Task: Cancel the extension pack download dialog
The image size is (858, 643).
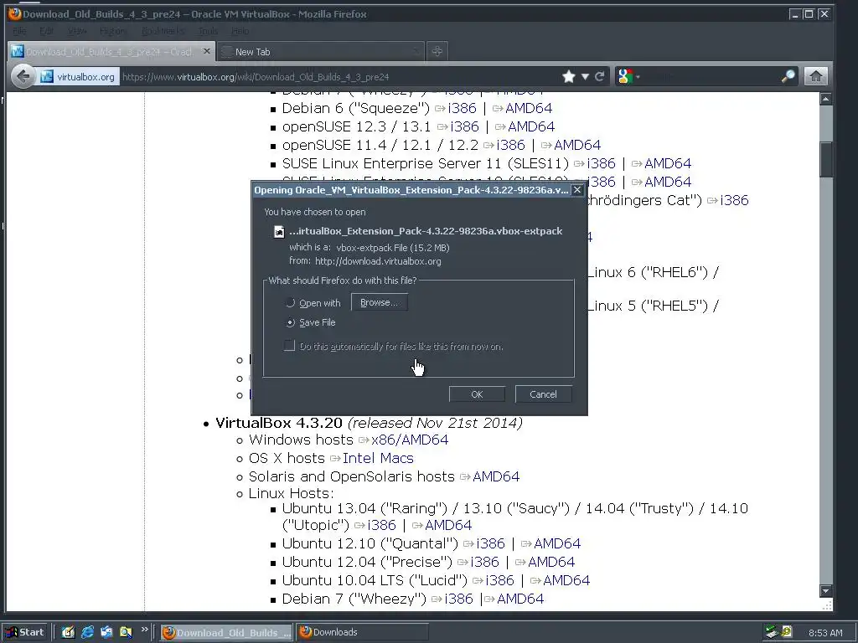Action: [543, 394]
